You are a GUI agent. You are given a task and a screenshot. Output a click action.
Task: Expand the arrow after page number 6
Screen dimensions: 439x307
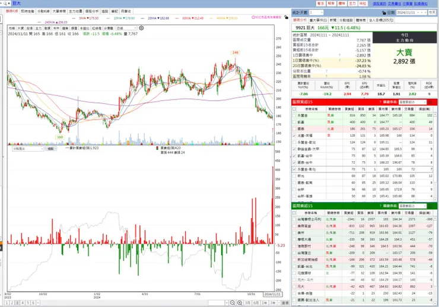pyautogui.click(x=38, y=303)
